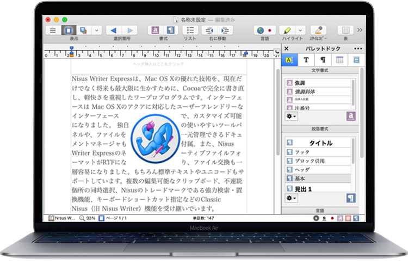Open the 93% zoom menu in the status bar
This screenshot has height=264, width=408.
point(87,218)
